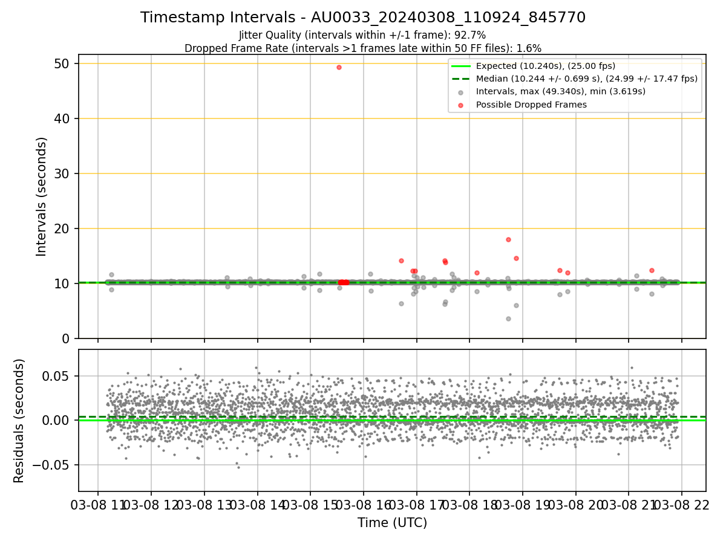Click the 03-08 19 time tick label
Image resolution: width=726 pixels, height=544 pixels.
(x=522, y=505)
